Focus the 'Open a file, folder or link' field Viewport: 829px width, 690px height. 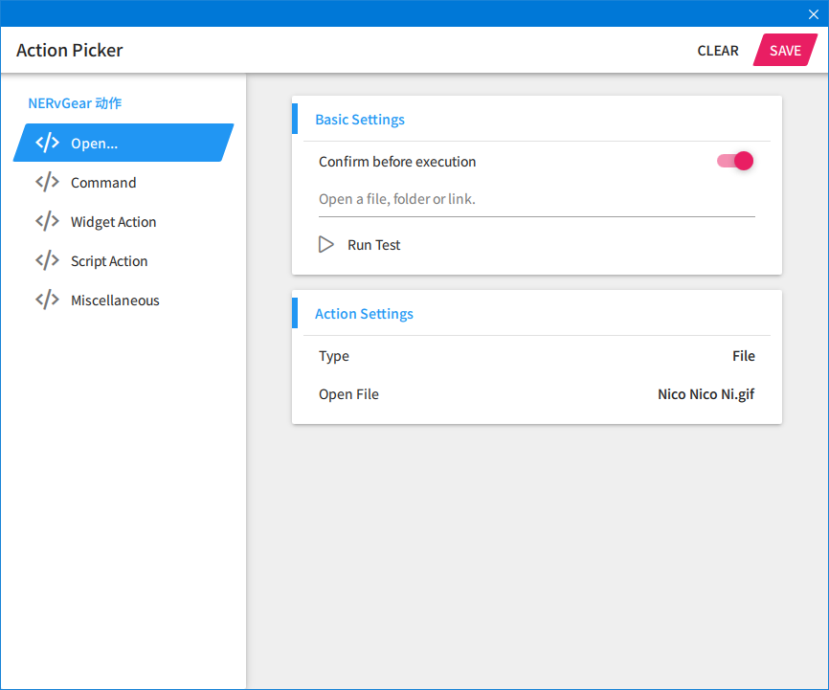click(536, 200)
